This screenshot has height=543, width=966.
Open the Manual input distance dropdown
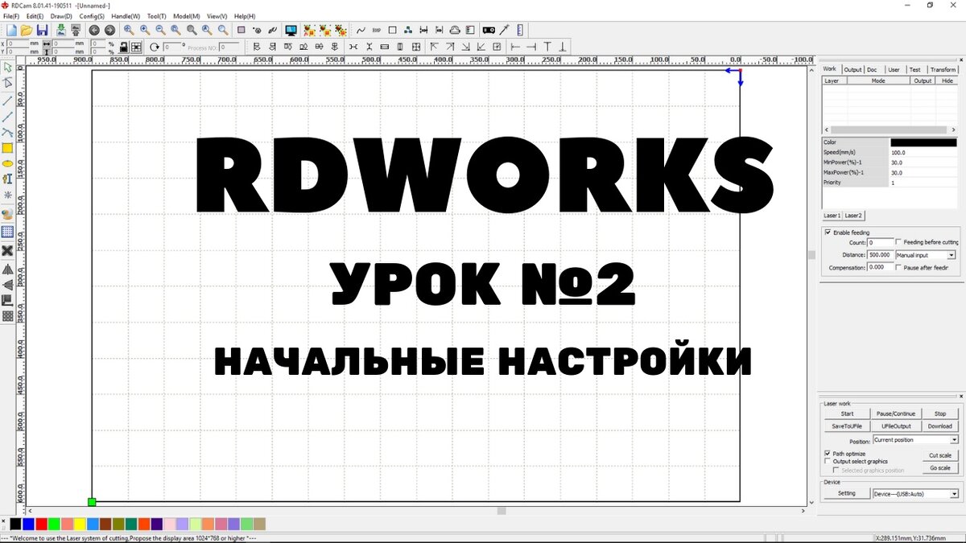952,254
